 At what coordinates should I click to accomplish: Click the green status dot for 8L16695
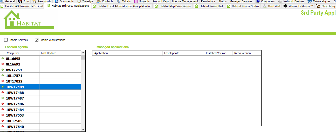tap(3, 59)
